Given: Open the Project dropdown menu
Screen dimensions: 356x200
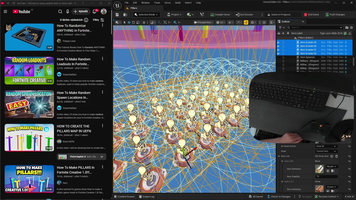Looking at the screenshot, I should tap(174, 14).
